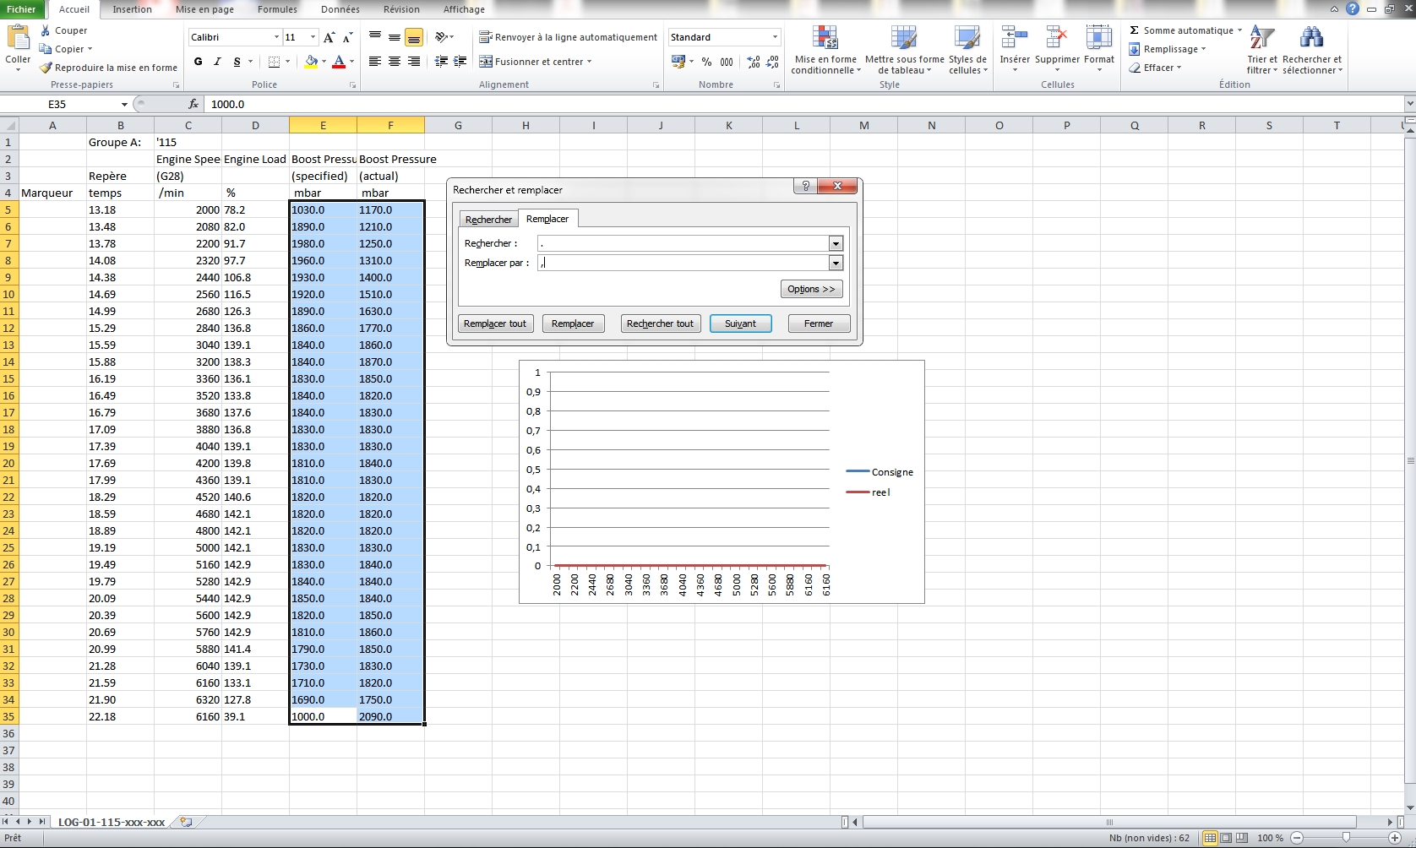Switch to the Rechercher tab in dialog
Screen dimensions: 1416x848
point(488,220)
